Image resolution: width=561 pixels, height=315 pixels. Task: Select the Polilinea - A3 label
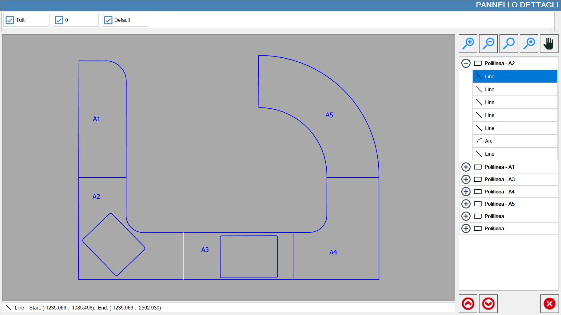pos(499,179)
